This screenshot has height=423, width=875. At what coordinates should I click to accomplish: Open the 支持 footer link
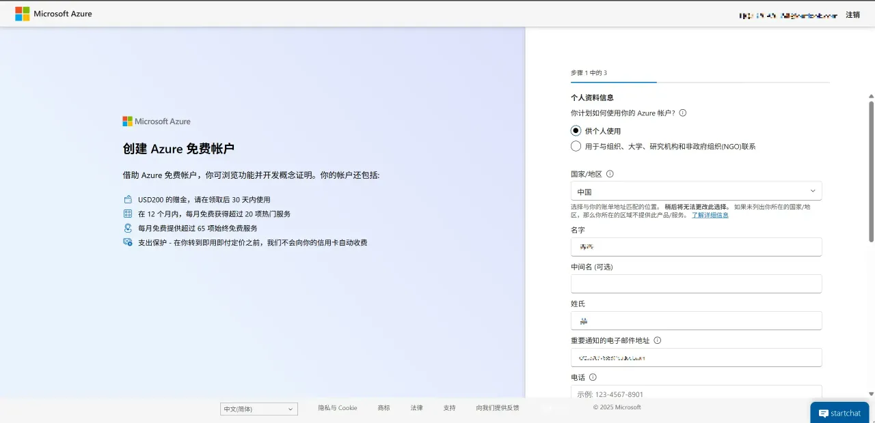tap(449, 408)
